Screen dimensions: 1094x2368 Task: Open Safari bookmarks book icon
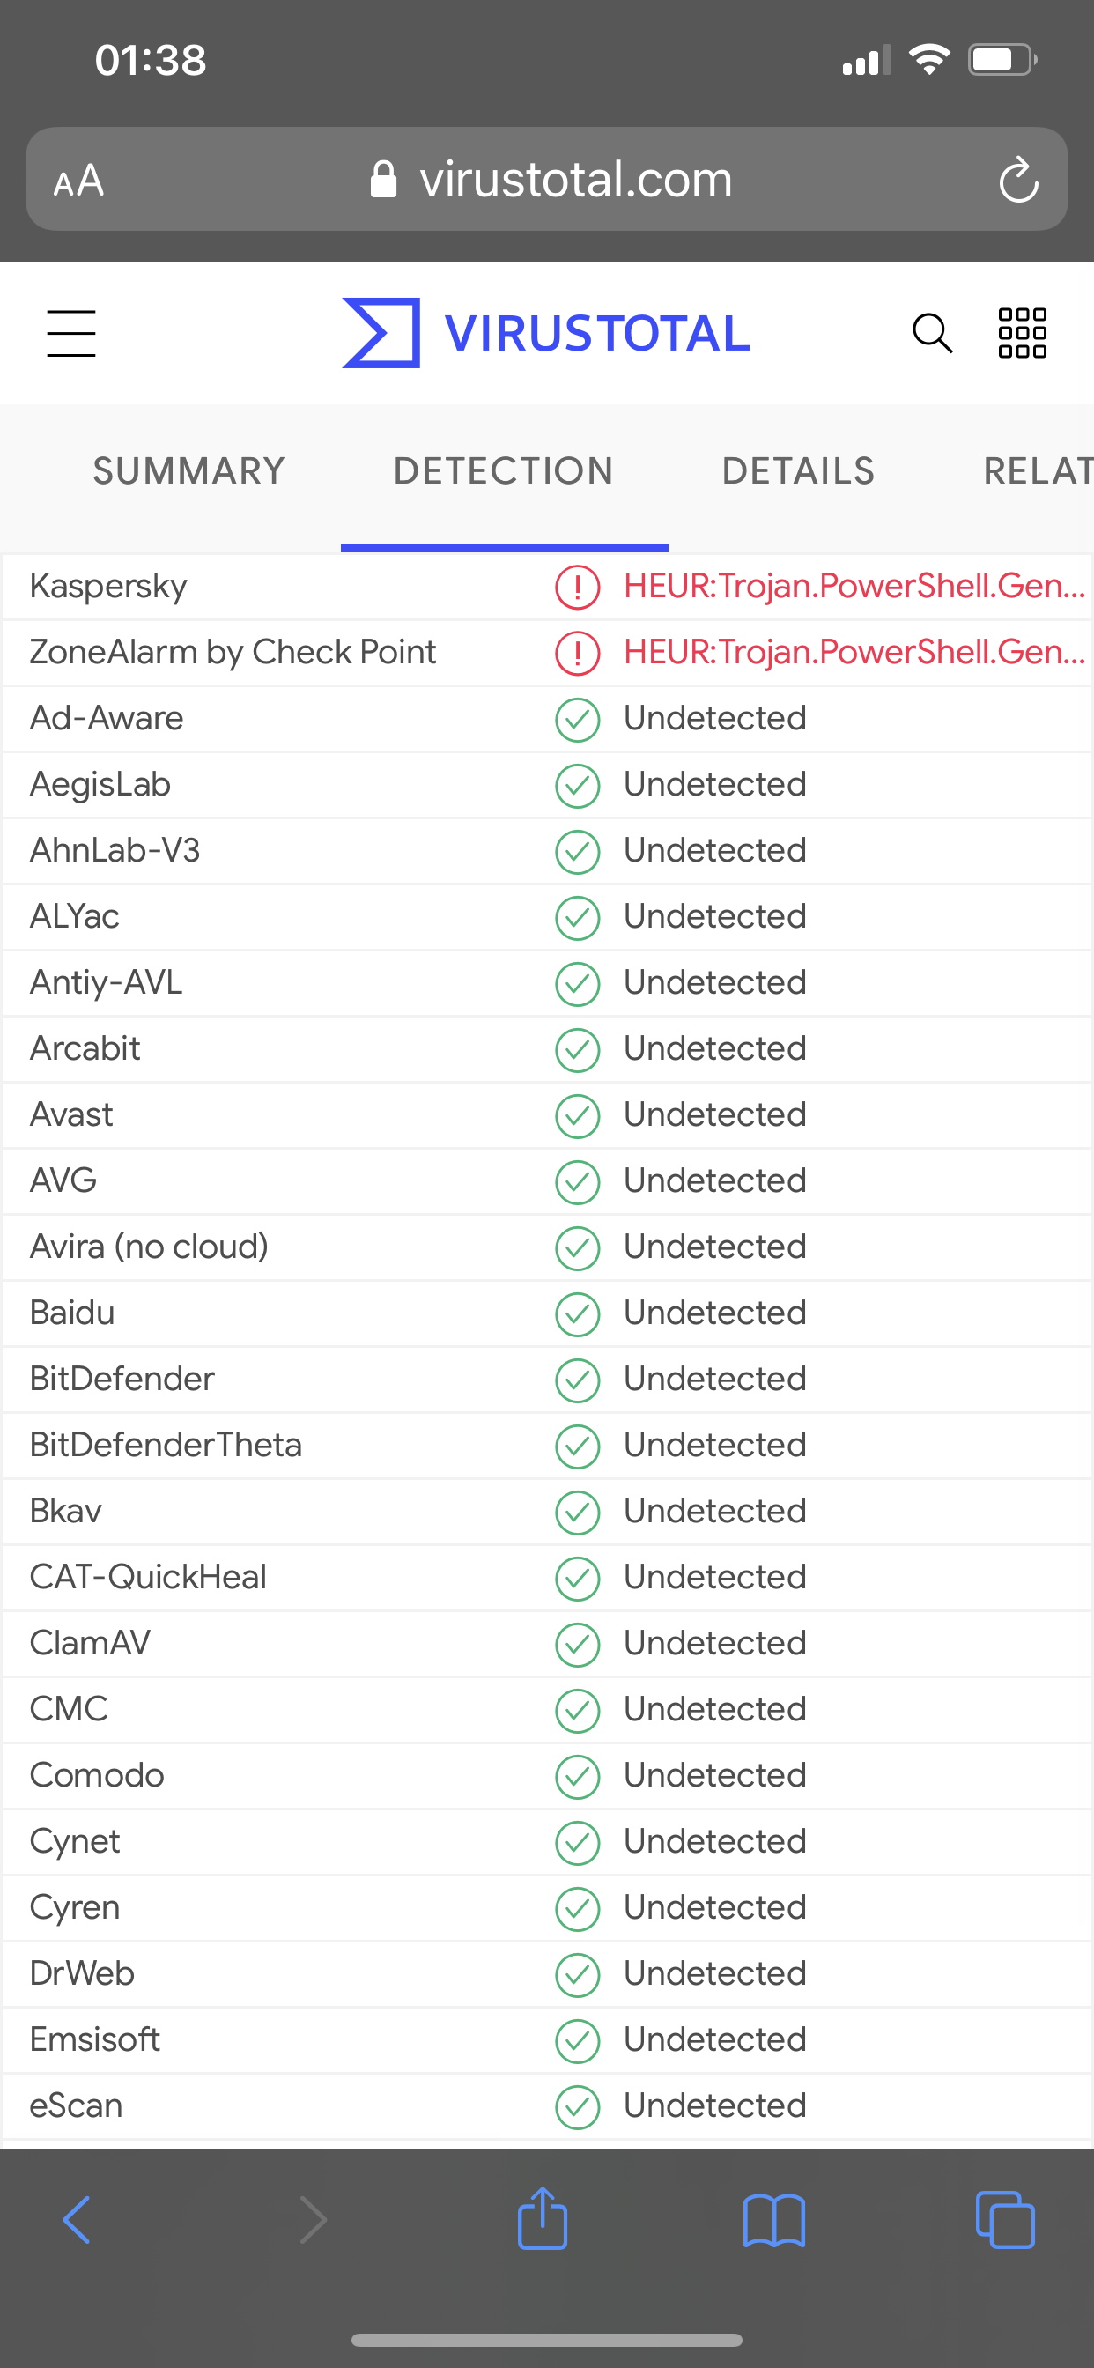(x=773, y=2221)
